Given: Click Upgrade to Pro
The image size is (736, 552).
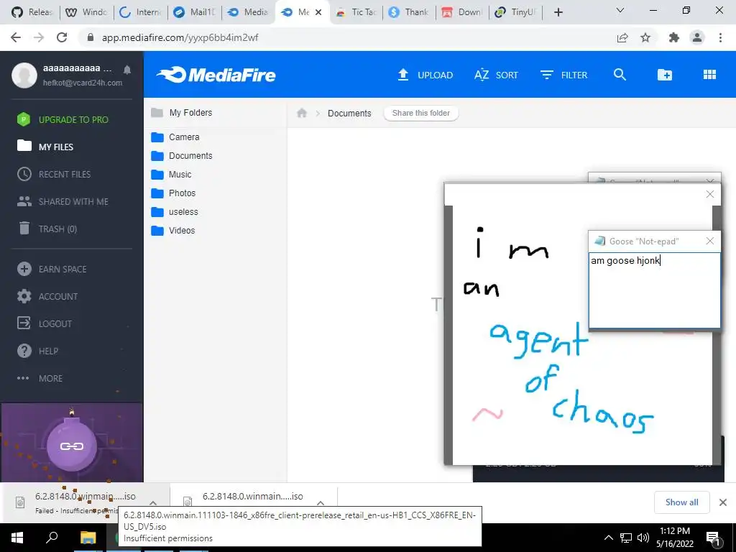Looking at the screenshot, I should [63, 120].
